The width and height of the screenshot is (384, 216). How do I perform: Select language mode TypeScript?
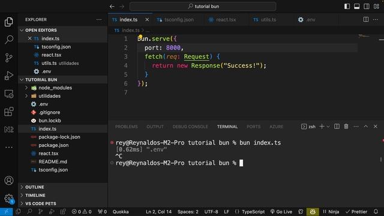[x=253, y=212]
